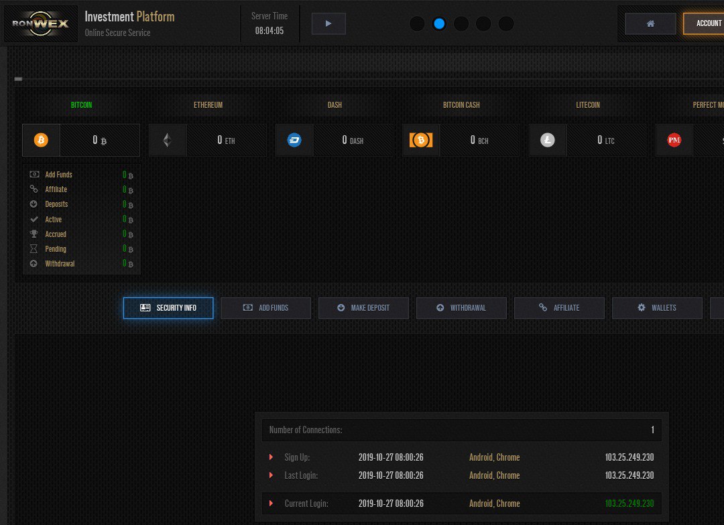Click the Deposits down-arrow icon in list

pyautogui.click(x=34, y=204)
